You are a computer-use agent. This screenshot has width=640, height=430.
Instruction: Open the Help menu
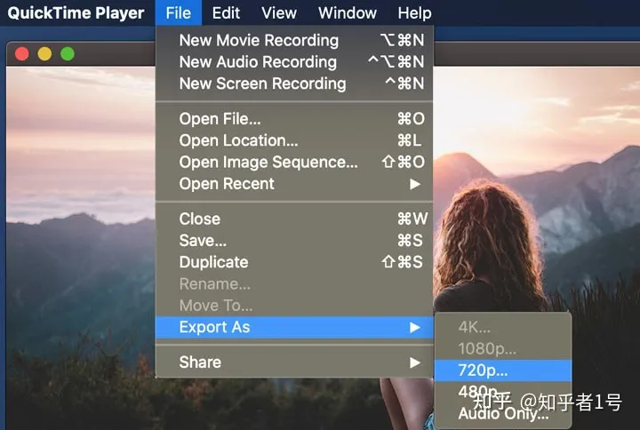pyautogui.click(x=414, y=13)
